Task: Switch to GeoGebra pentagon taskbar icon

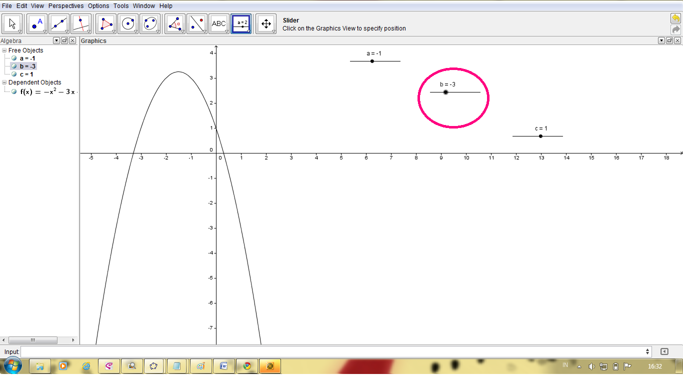Action: click(x=154, y=366)
